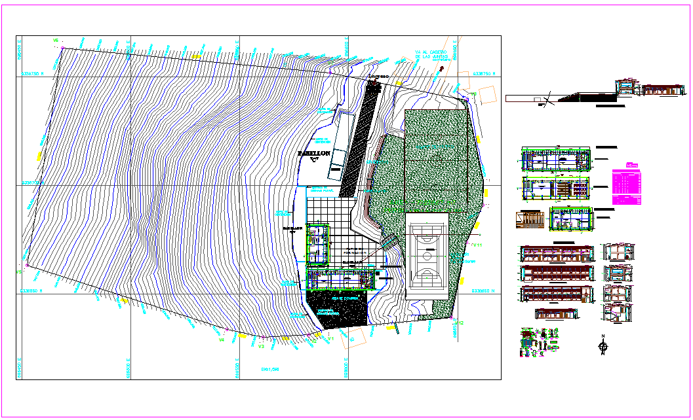Click the north arrow compass symbol

pos(603,347)
